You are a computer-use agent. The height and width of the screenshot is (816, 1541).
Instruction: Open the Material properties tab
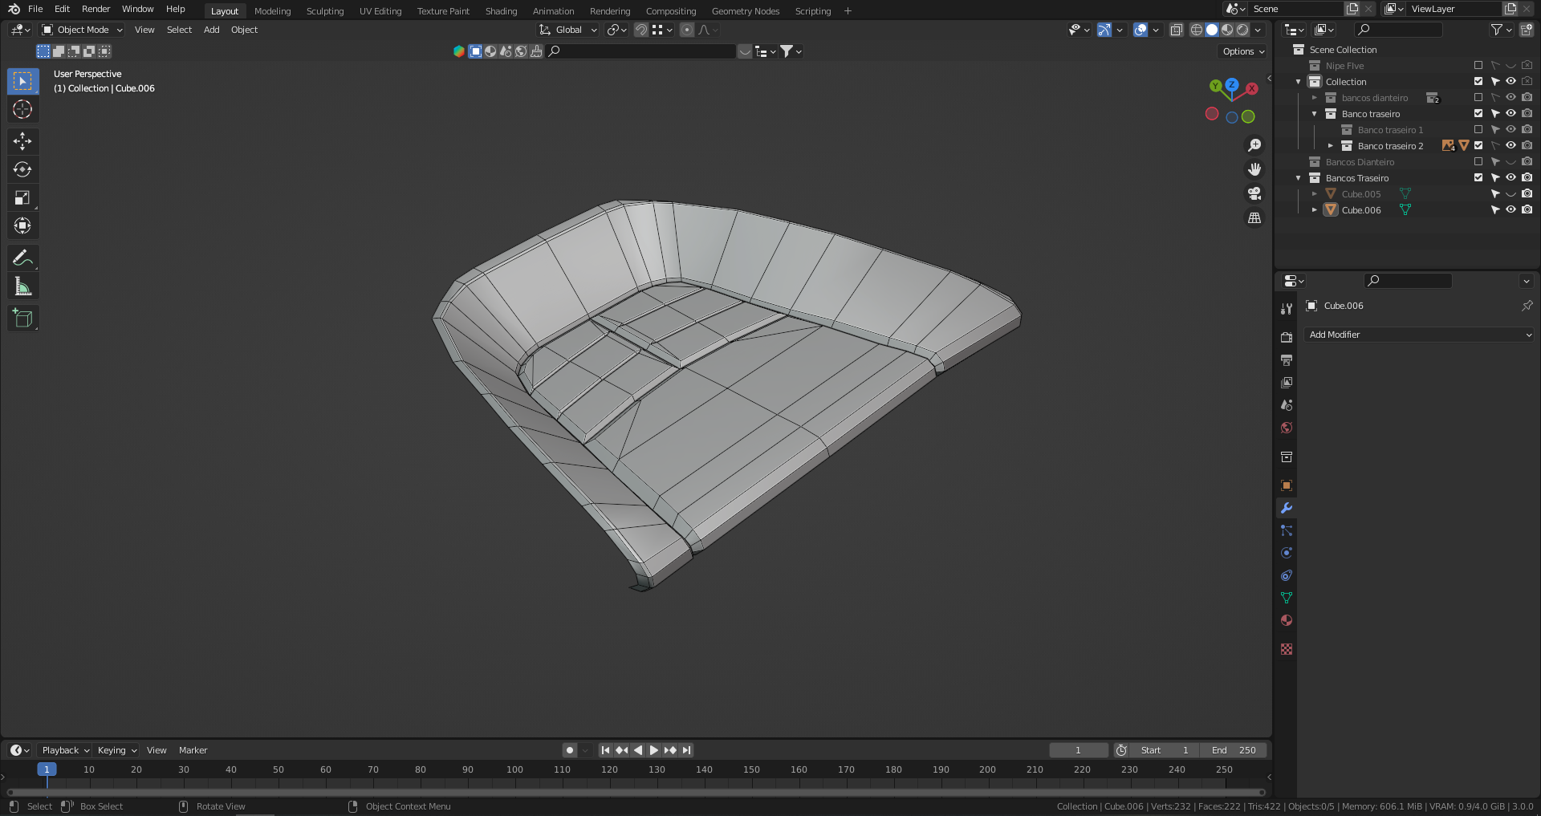click(1287, 620)
